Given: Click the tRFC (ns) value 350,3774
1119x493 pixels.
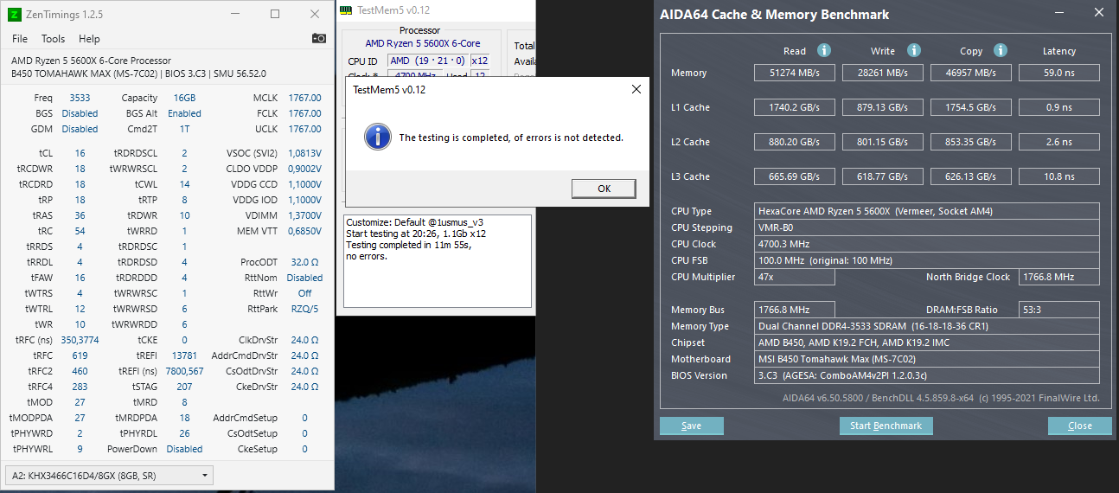Looking at the screenshot, I should pyautogui.click(x=80, y=340).
